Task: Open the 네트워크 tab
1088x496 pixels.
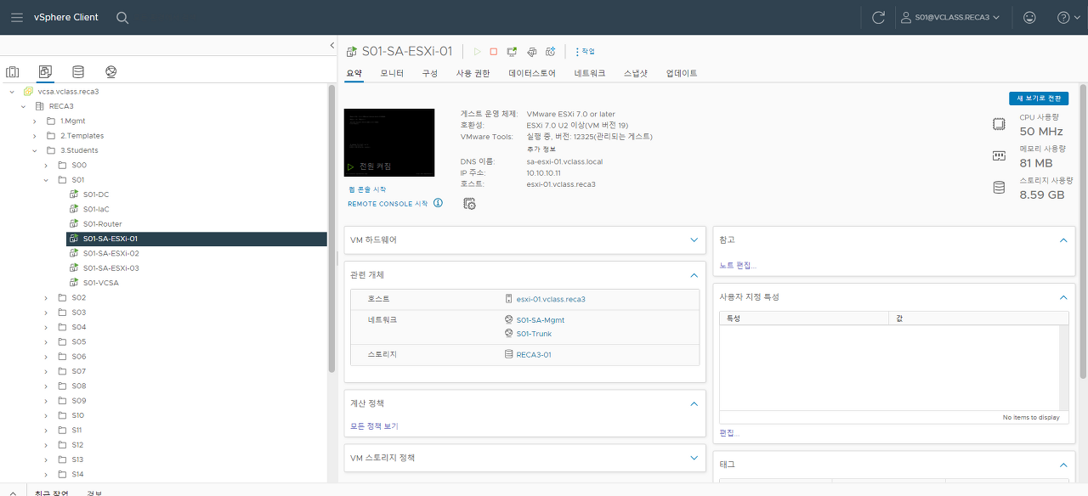Action: (590, 74)
